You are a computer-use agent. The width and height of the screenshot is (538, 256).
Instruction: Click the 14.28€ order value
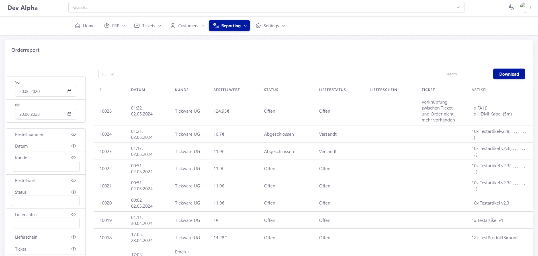220,238
